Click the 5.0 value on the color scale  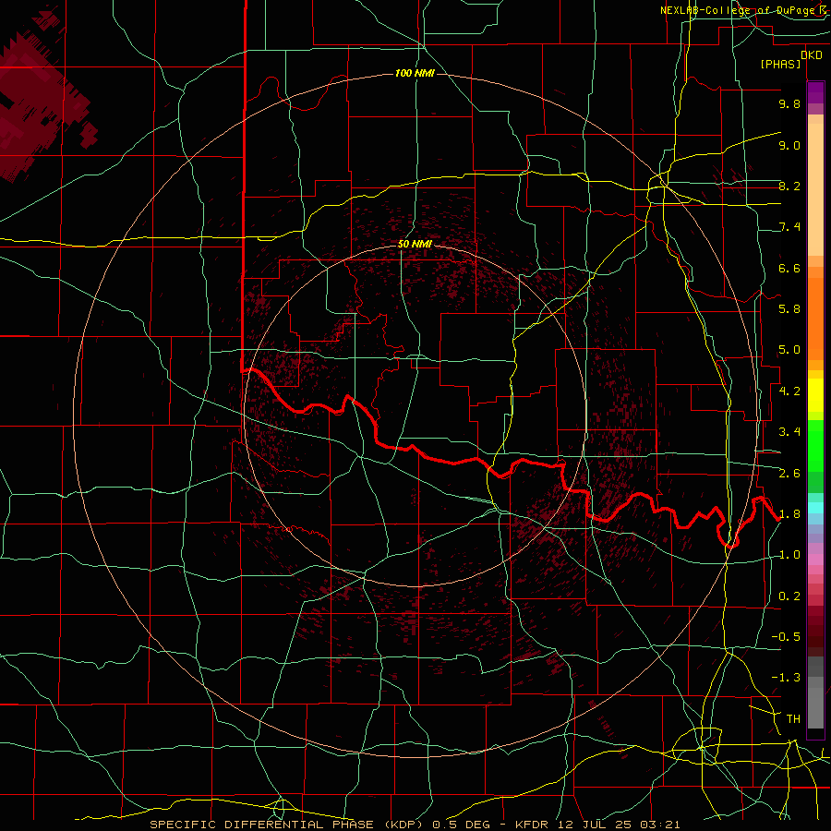pos(789,350)
